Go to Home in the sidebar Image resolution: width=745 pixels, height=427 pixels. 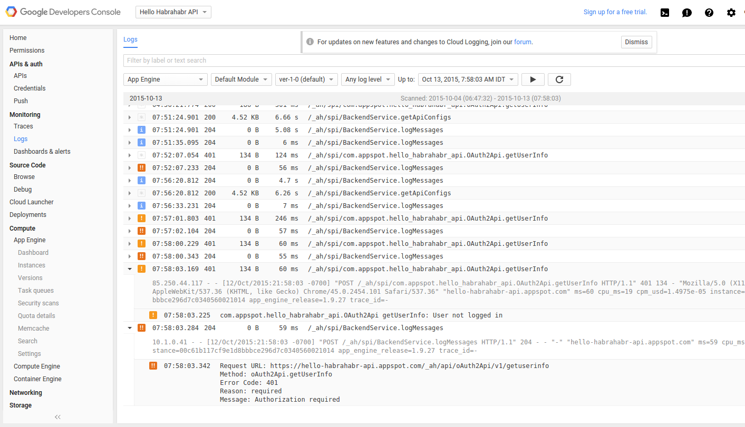tap(18, 38)
